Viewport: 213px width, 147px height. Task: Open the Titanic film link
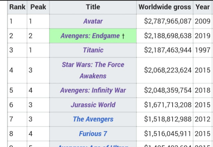click(x=93, y=50)
